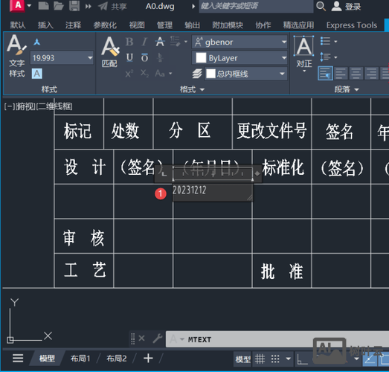Select left paragraph alignment icon

(341, 74)
